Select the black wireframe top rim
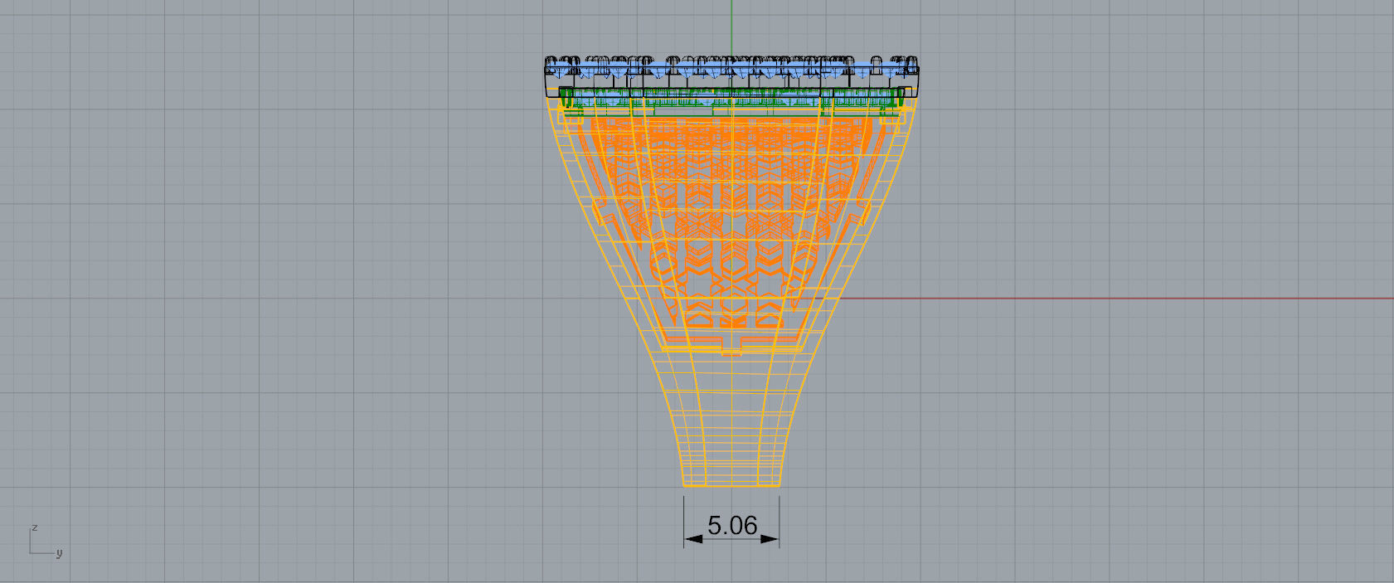1394x583 pixels. click(731, 76)
